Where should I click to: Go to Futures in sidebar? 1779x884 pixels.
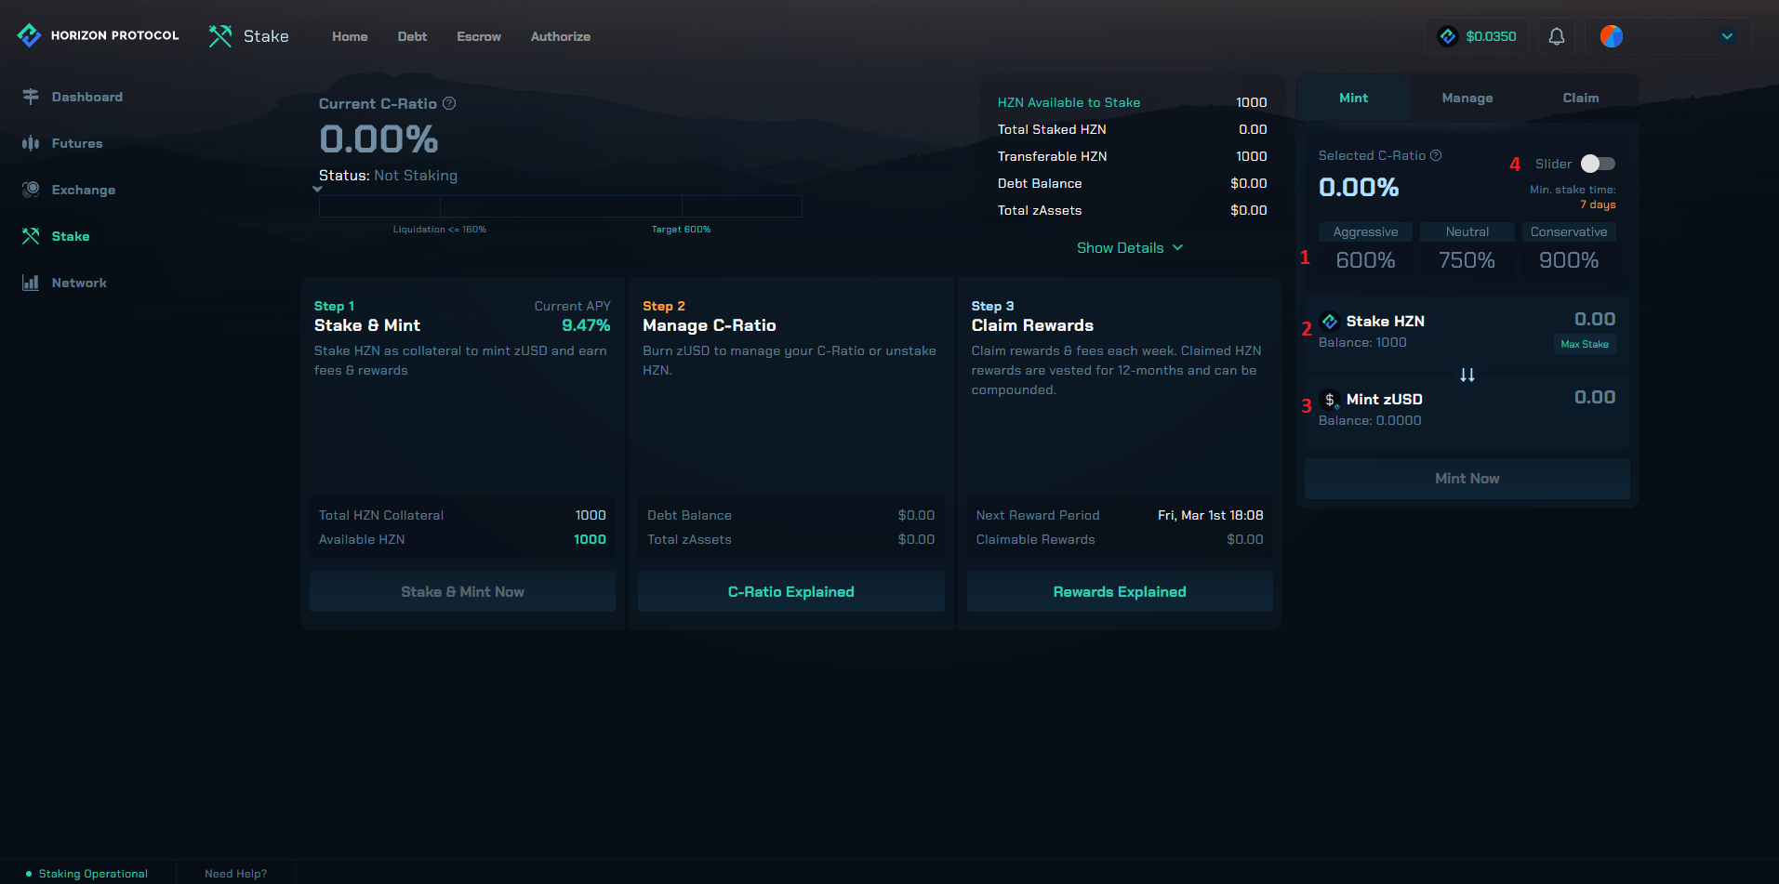click(77, 143)
